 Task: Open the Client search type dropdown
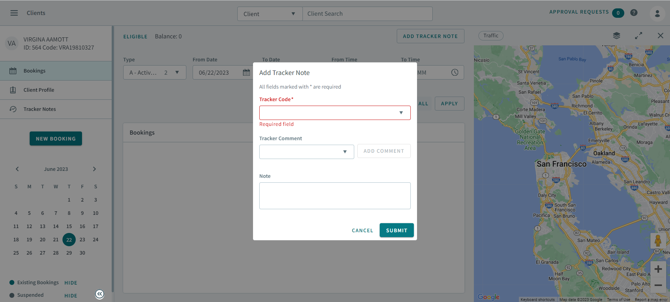click(270, 14)
